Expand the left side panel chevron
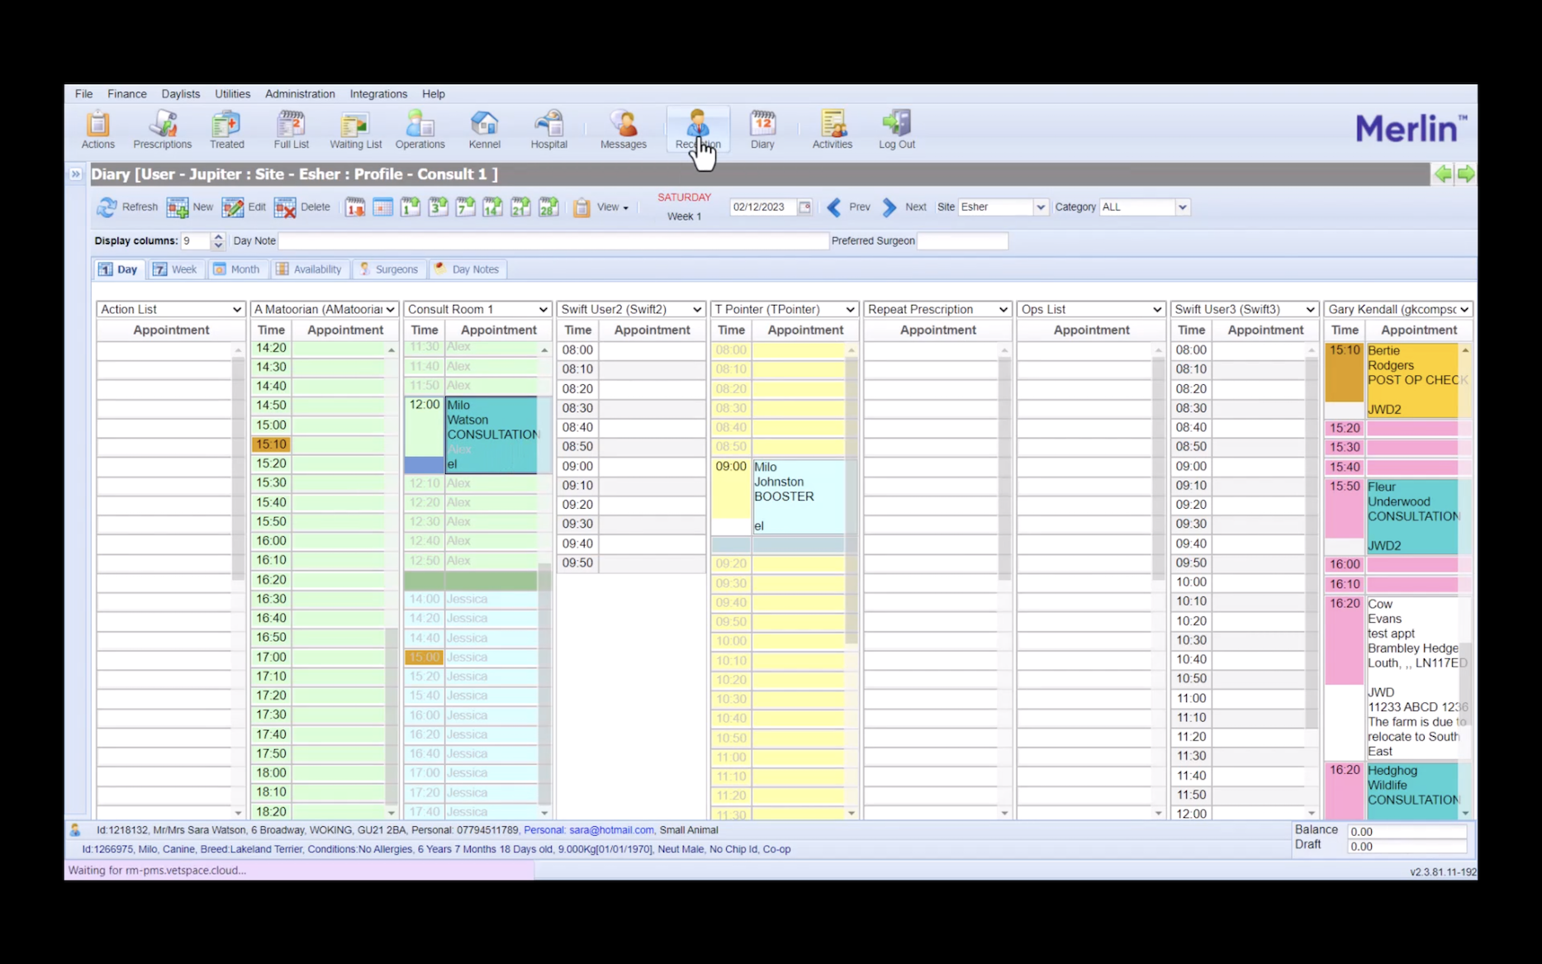The image size is (1542, 964). pos(75,173)
